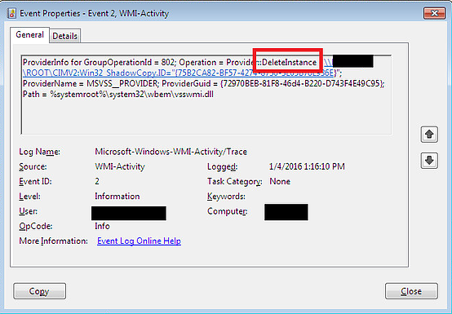Click the Copy button
This screenshot has height=314, width=452.
(x=39, y=291)
